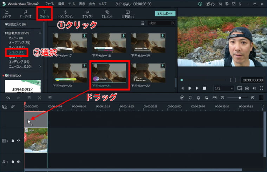Image resolution: width=267 pixels, height=172 pixels.
Task: Add a marker with the shield icon
Action: tap(190, 98)
